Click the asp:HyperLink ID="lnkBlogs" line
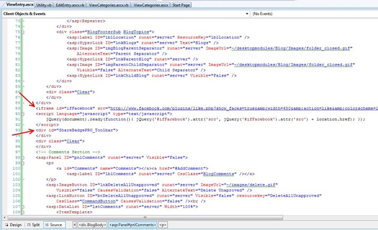 [x=142, y=43]
